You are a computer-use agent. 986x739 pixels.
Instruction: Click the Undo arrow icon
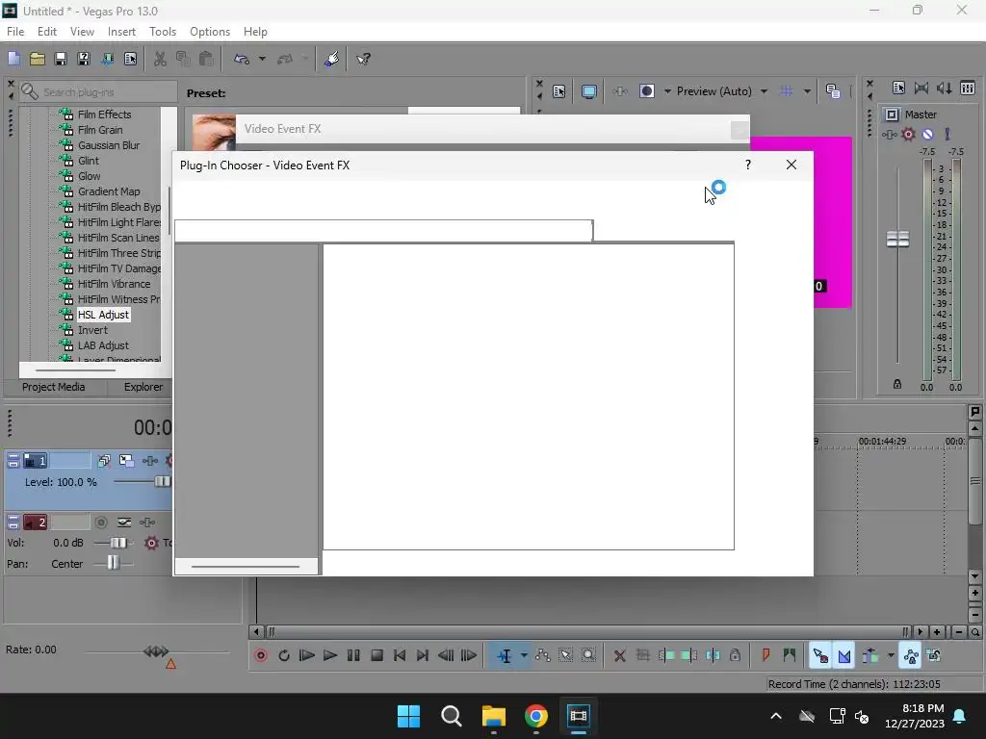[x=242, y=59]
